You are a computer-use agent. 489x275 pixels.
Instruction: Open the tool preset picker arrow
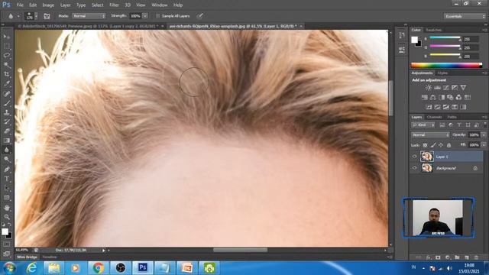tap(18, 16)
